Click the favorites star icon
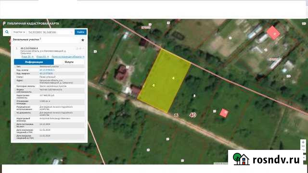This screenshot has width=308, height=173. pos(83,40)
